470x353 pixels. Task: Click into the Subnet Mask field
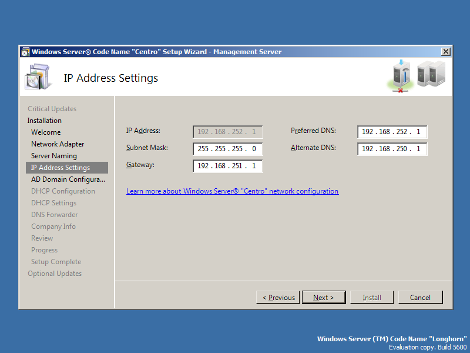228,149
